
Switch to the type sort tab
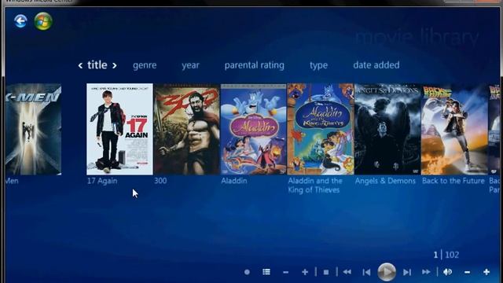tap(318, 65)
